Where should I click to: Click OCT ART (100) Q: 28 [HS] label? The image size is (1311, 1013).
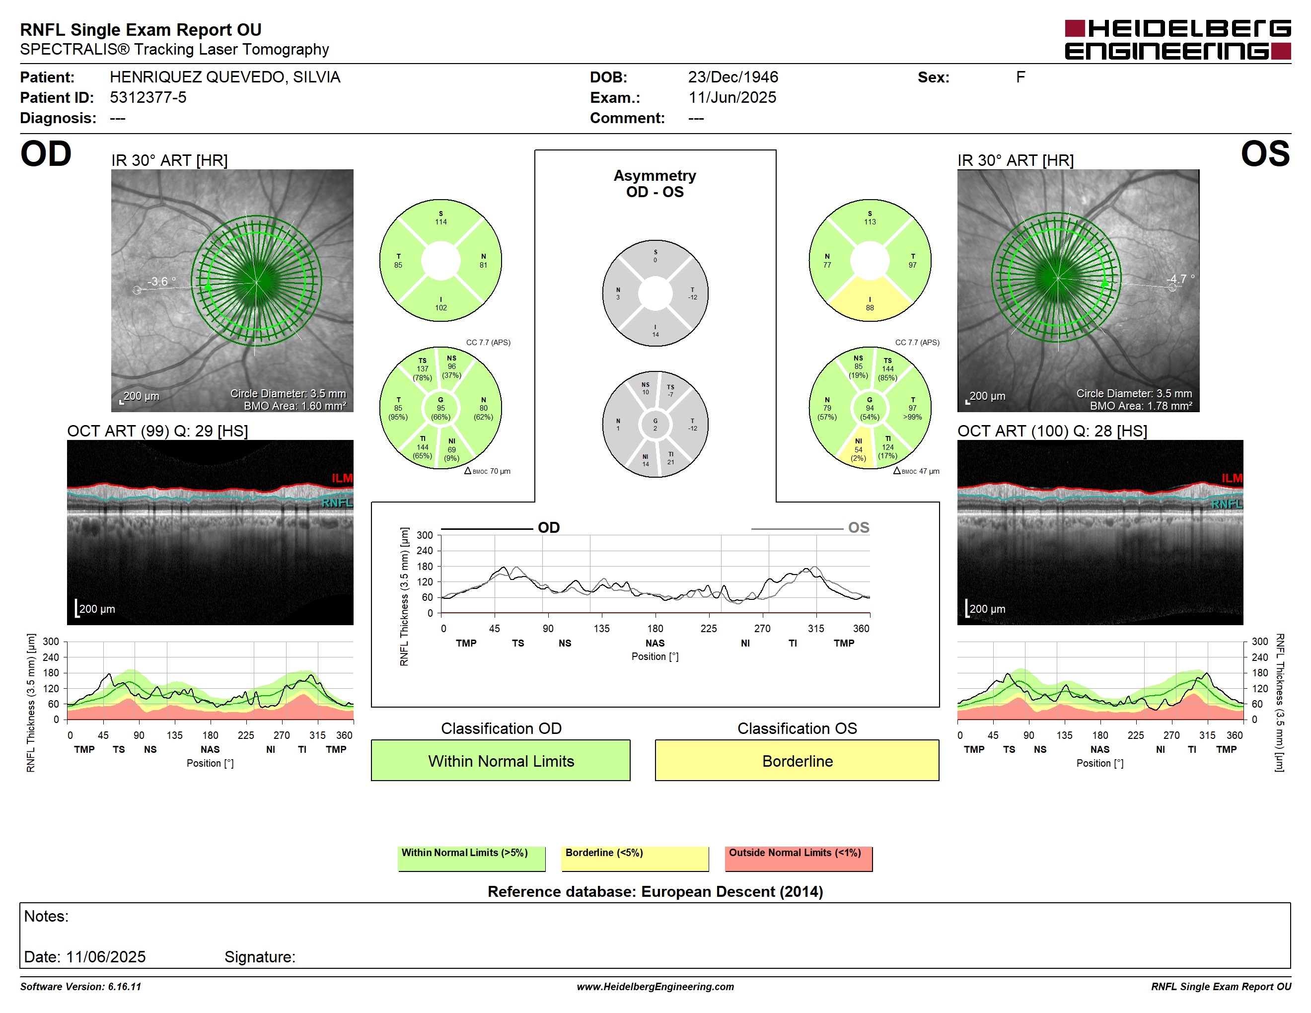[x=1052, y=431]
